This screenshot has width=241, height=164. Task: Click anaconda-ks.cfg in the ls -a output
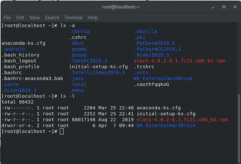coord(23,43)
